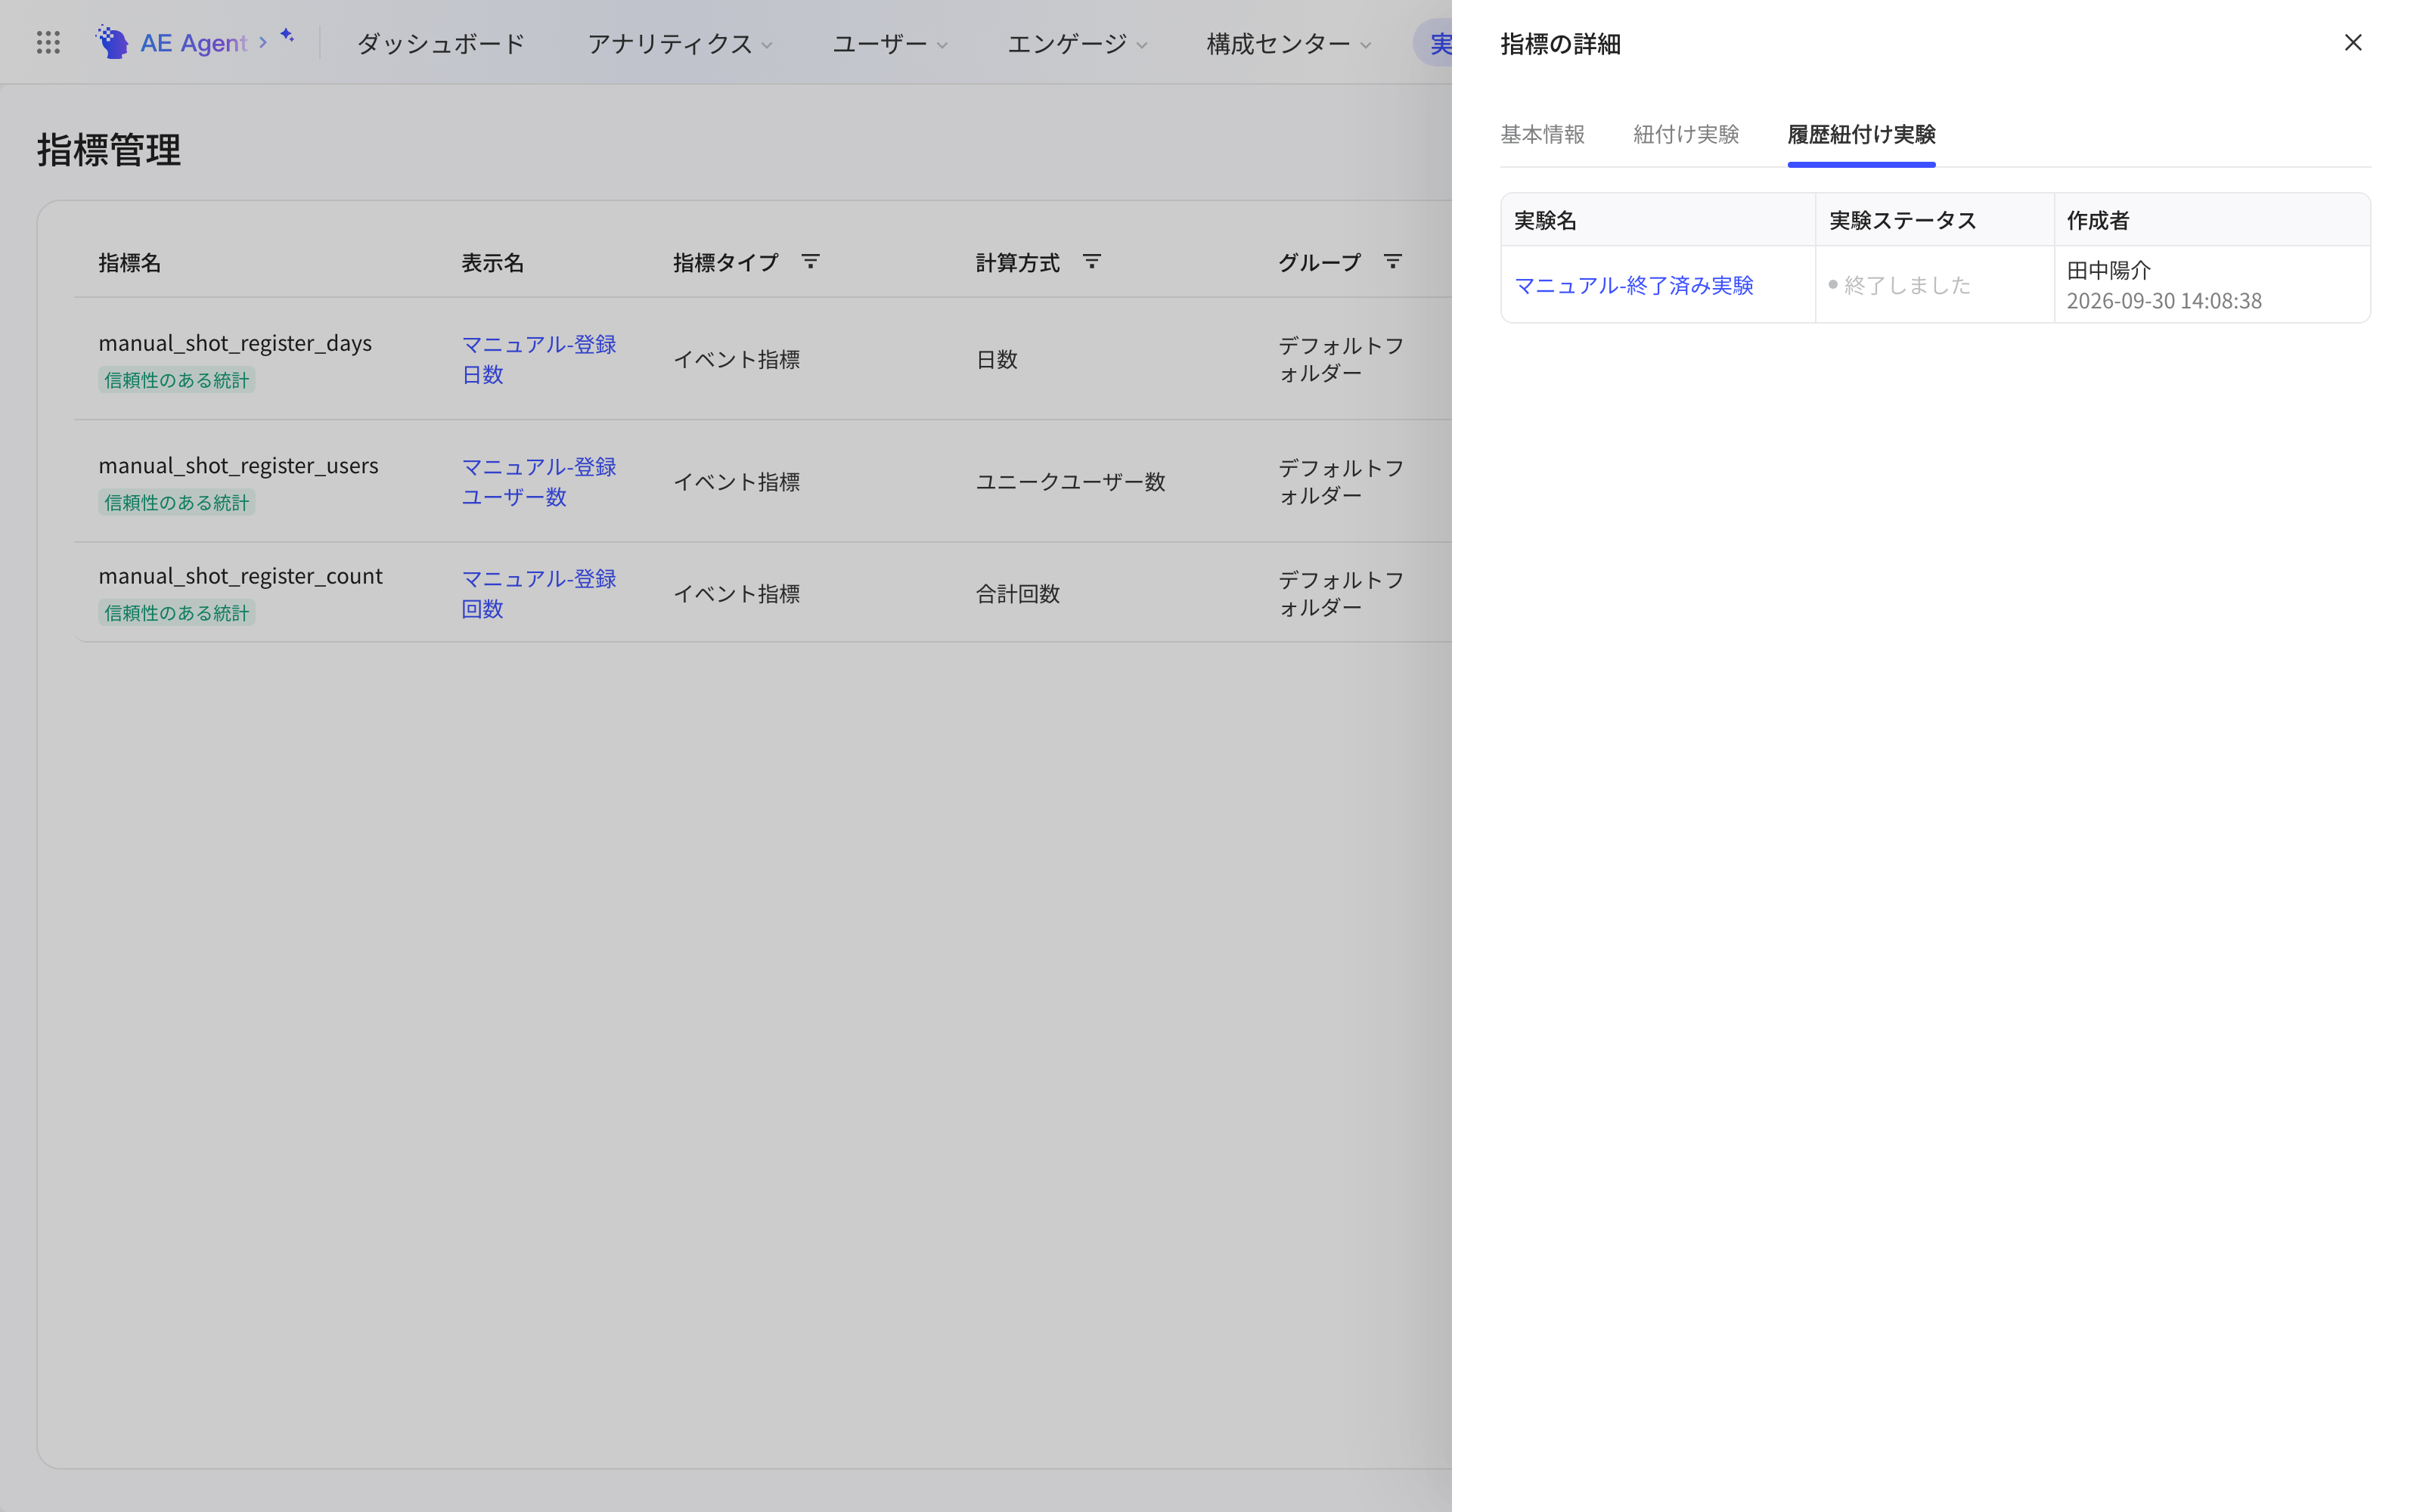This screenshot has width=2420, height=1512.
Task: Click the AE Agent logo icon
Action: (x=112, y=42)
